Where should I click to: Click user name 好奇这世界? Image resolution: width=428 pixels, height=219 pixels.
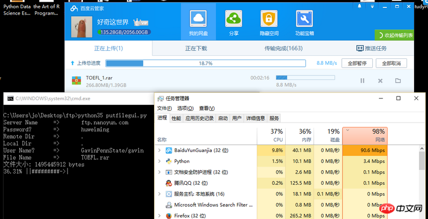tap(113, 22)
